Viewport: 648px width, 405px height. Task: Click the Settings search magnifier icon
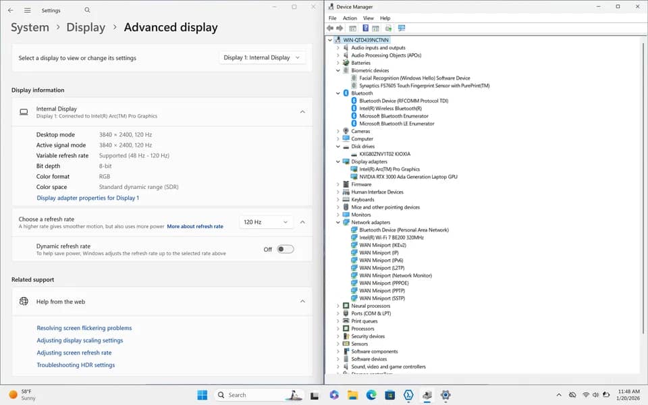[87, 10]
